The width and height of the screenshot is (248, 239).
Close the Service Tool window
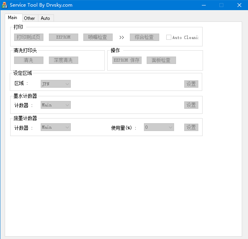(x=239, y=5)
